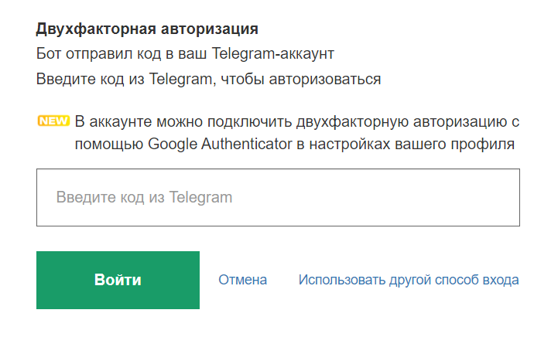558x337 pixels.
Task: Open Использовать другой способ входа link
Action: 409,280
